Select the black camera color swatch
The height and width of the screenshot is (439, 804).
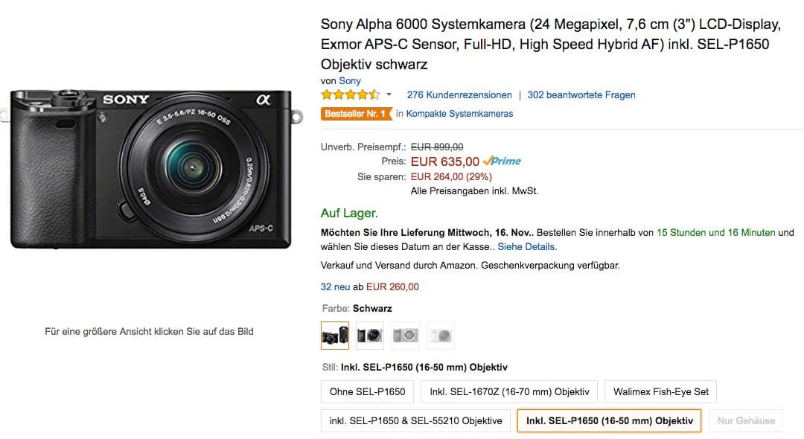pos(334,335)
